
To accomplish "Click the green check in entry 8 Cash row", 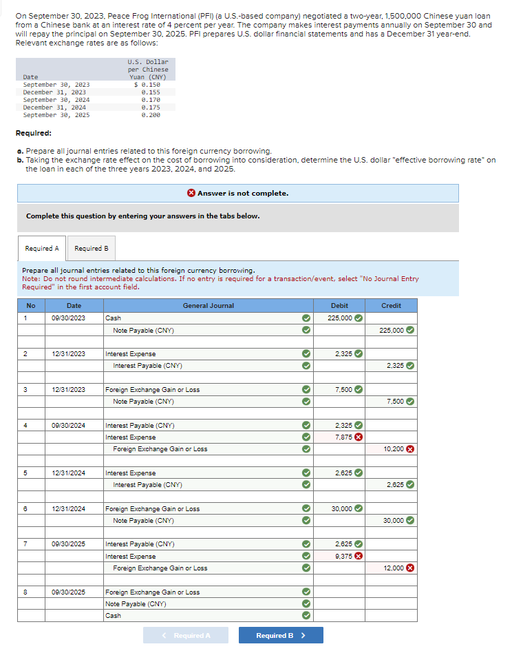I will tap(307, 616).
